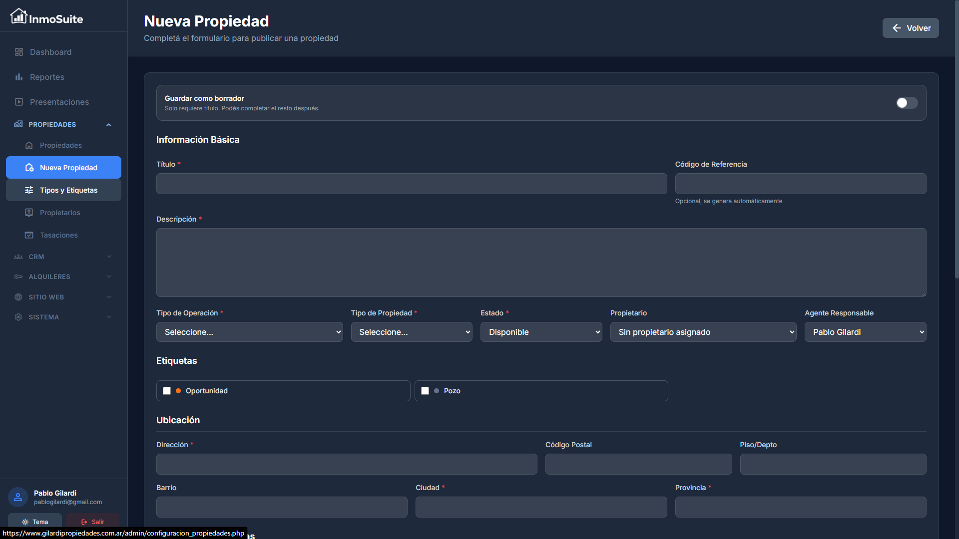The image size is (959, 539).
Task: Click the user avatar icon for Pablo Gilardi
Action: pos(18,497)
